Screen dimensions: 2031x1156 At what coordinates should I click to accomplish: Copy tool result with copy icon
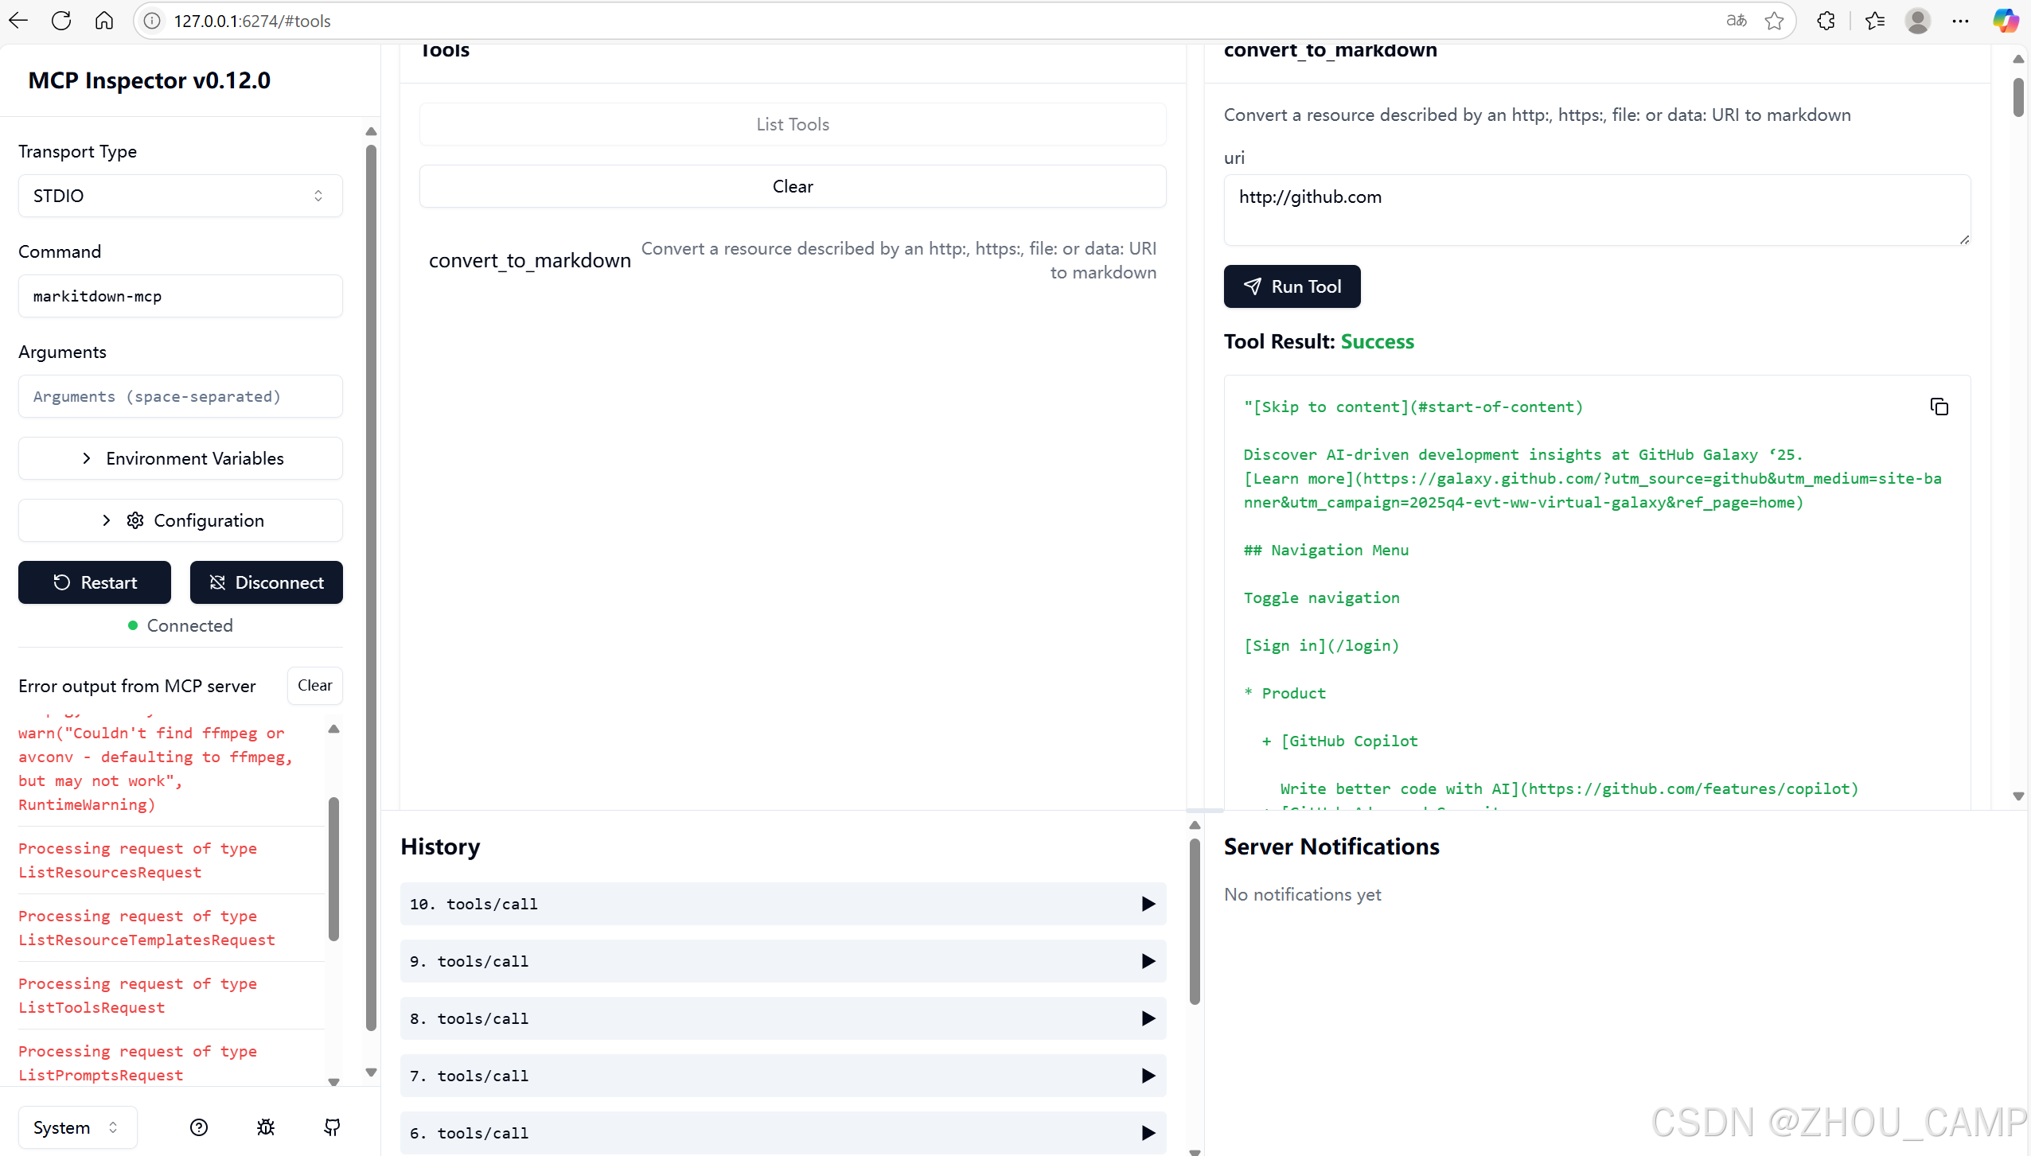click(1939, 407)
